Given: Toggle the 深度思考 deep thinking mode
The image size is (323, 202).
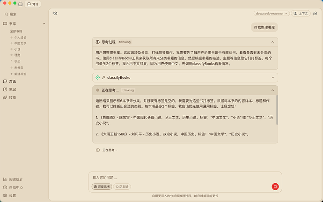Looking at the screenshot, I should [x=102, y=187].
